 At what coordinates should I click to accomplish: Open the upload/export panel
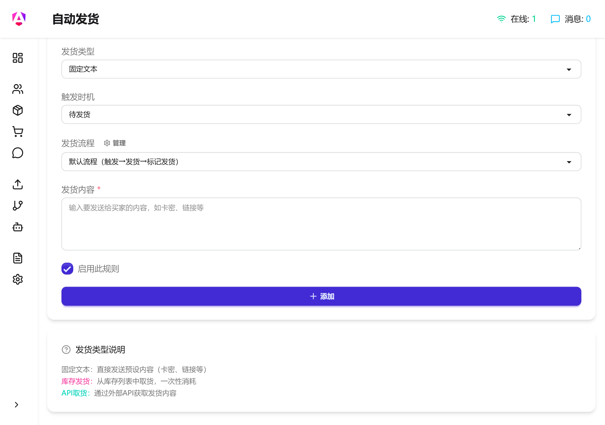tap(18, 185)
